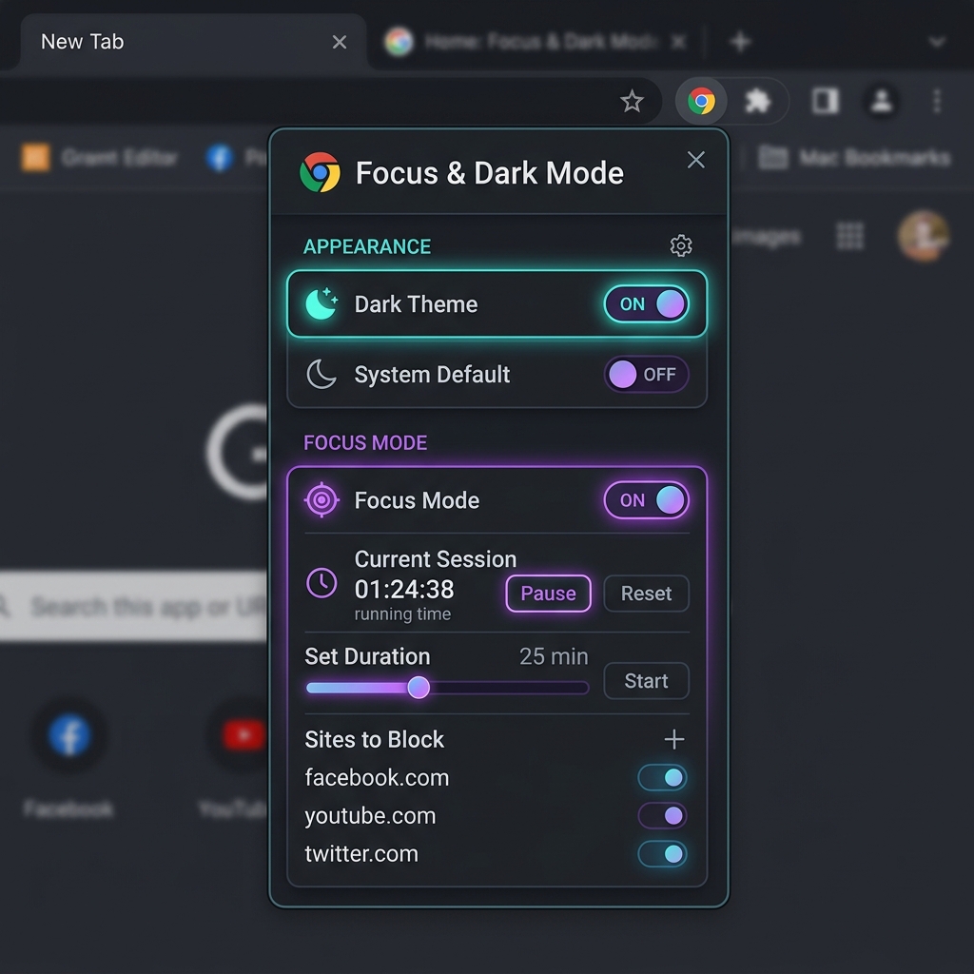Click the youtube.com site entry
Viewport: 974px width, 974px height.
[370, 815]
